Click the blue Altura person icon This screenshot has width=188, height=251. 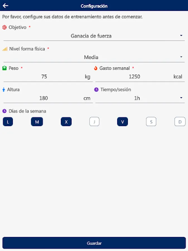tap(4, 90)
